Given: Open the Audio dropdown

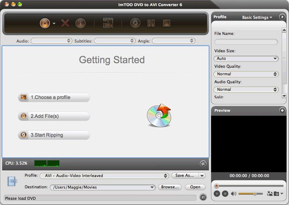Looking at the screenshot, I should (x=51, y=41).
